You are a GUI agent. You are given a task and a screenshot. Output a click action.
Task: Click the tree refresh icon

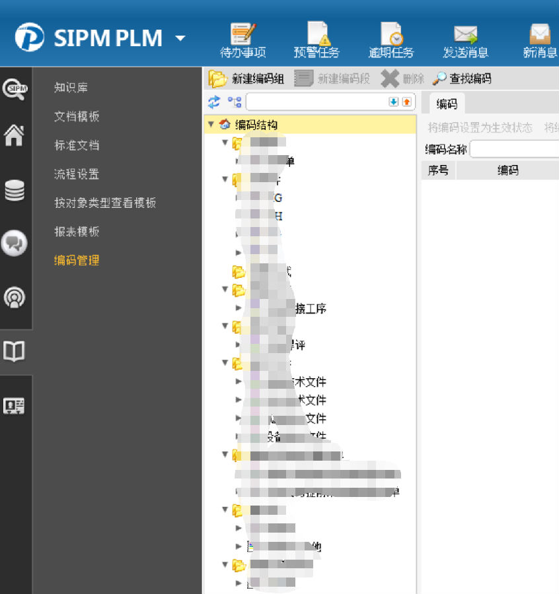pos(214,102)
